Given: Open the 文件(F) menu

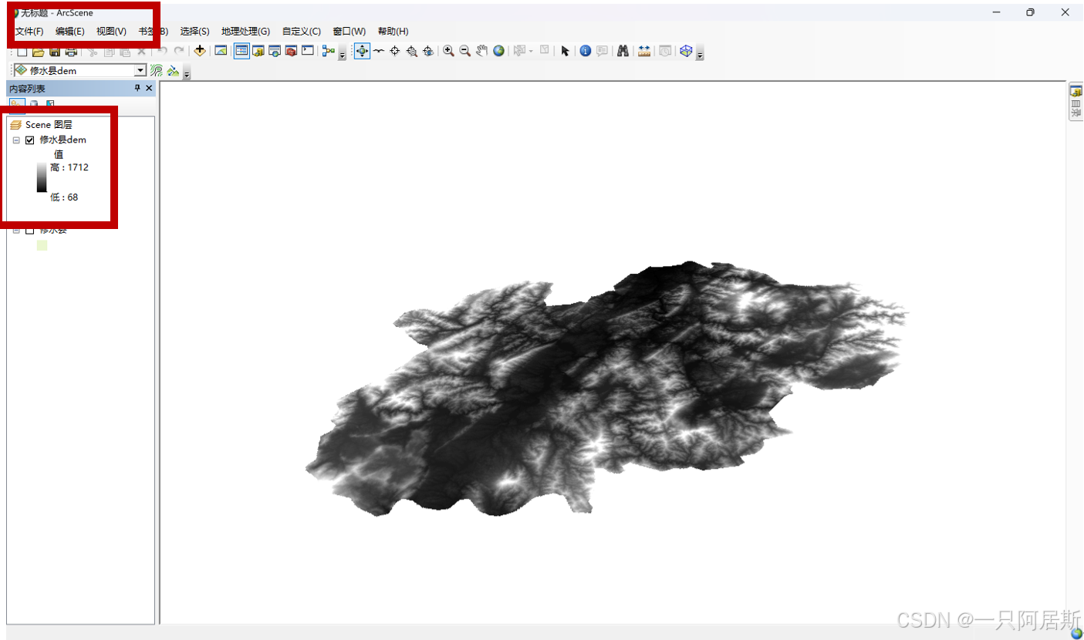Looking at the screenshot, I should [29, 32].
